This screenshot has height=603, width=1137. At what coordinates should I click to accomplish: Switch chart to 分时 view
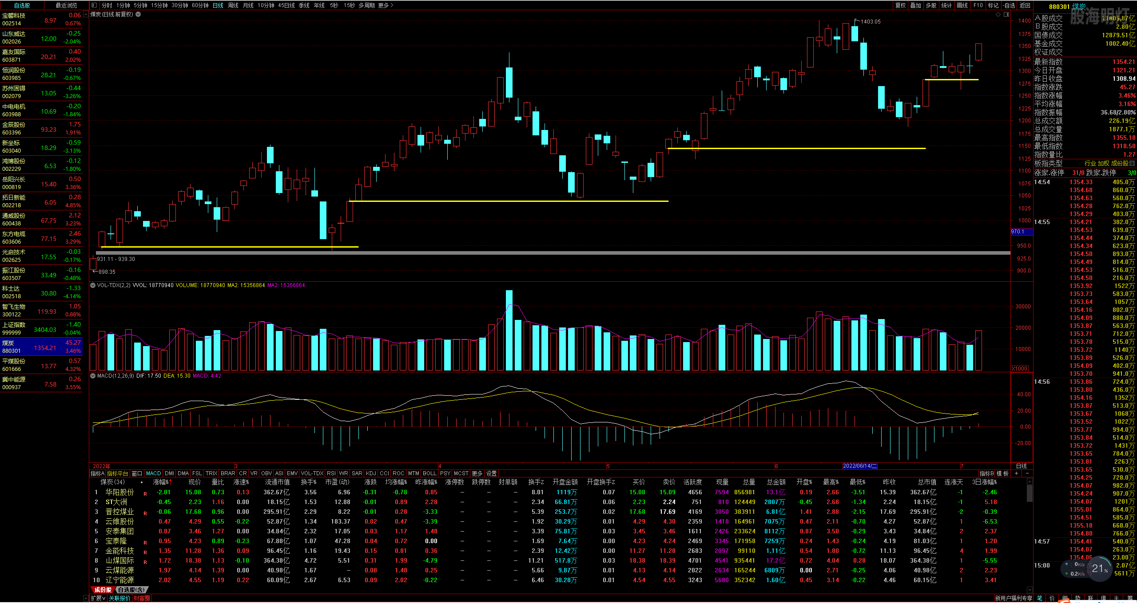click(107, 5)
